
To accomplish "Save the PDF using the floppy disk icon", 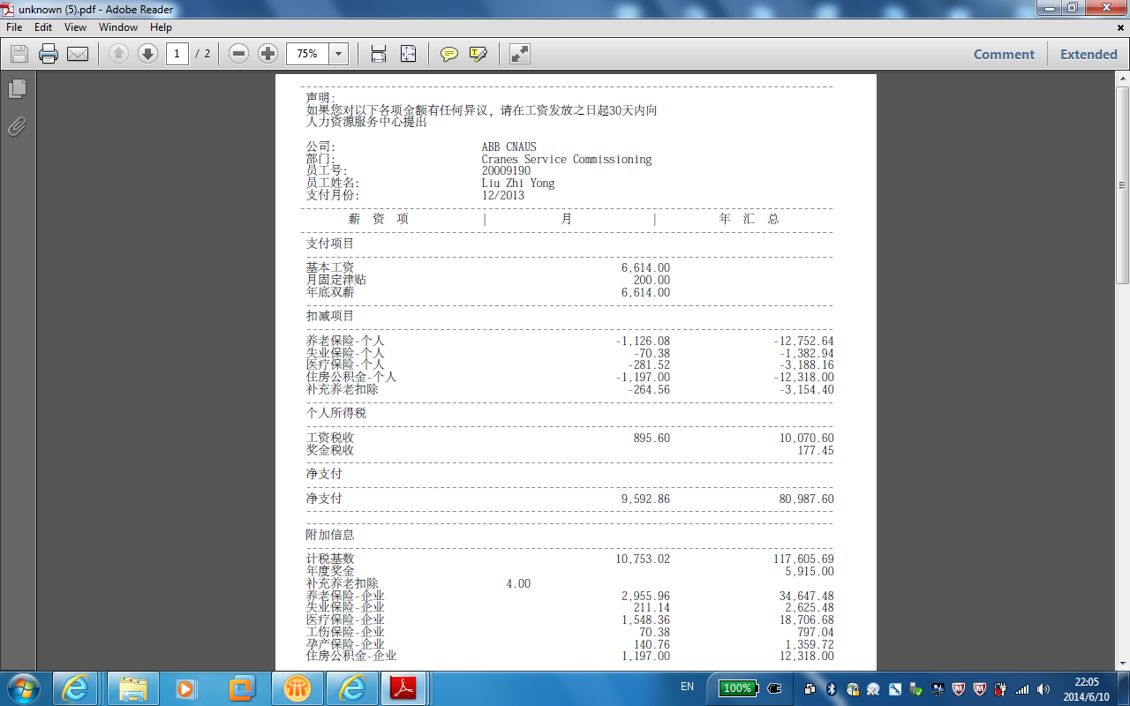I will (19, 54).
